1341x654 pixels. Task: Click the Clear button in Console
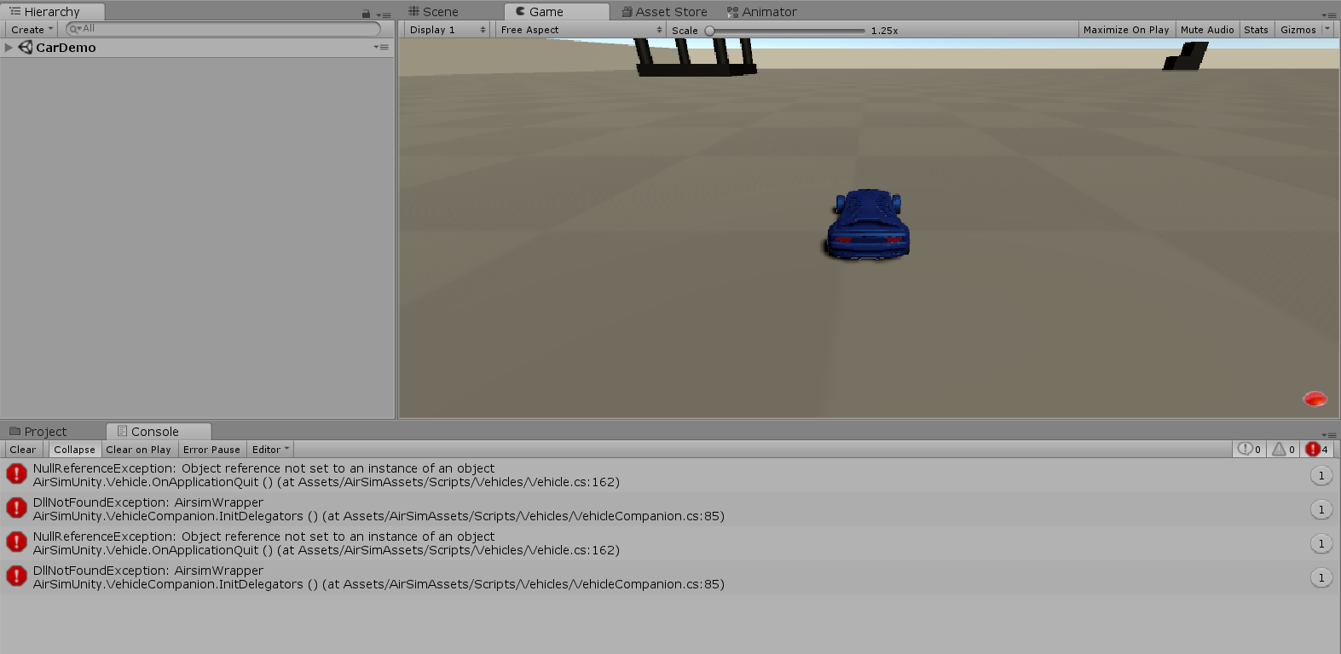click(x=23, y=450)
